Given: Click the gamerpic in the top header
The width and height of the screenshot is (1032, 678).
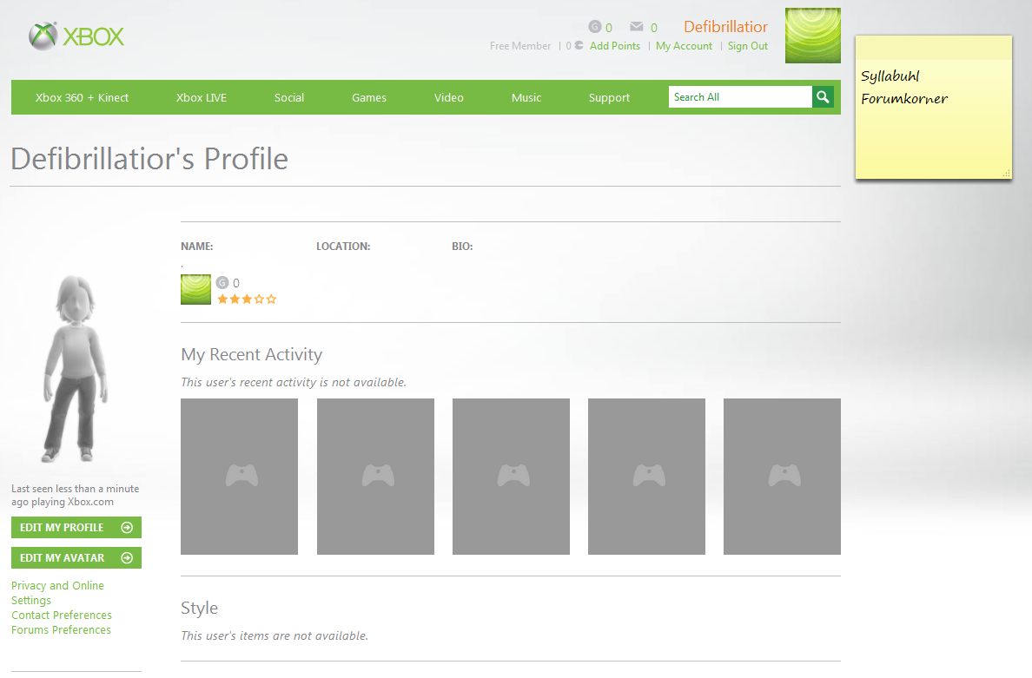Looking at the screenshot, I should pos(813,36).
